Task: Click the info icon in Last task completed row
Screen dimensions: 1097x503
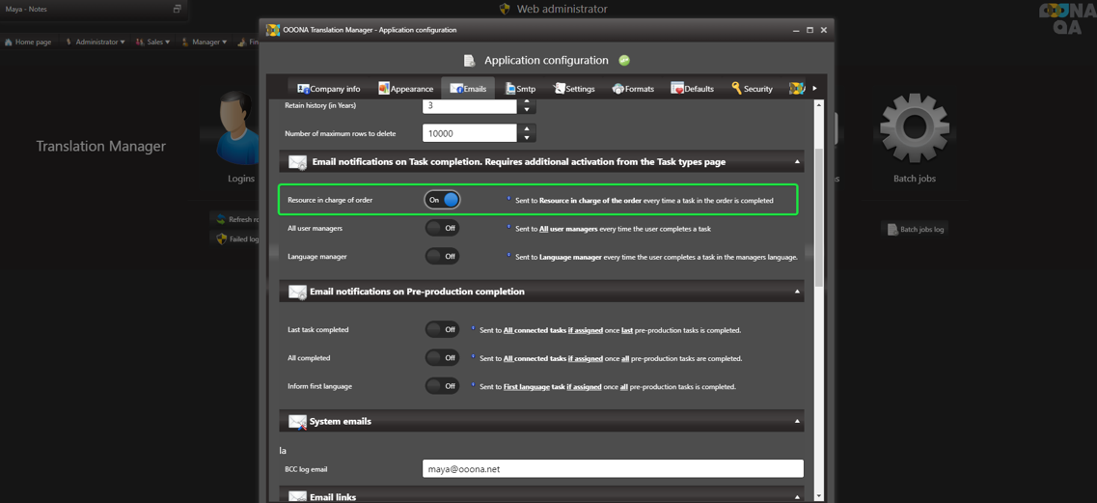Action: point(473,329)
